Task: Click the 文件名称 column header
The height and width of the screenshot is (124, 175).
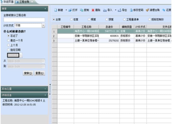Action: click(159, 27)
